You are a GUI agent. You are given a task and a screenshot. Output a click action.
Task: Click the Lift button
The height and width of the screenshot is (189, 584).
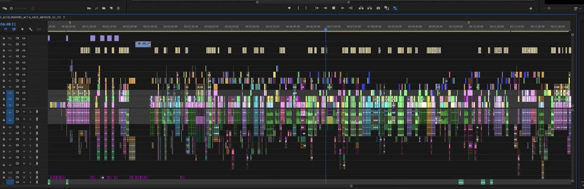click(361, 8)
